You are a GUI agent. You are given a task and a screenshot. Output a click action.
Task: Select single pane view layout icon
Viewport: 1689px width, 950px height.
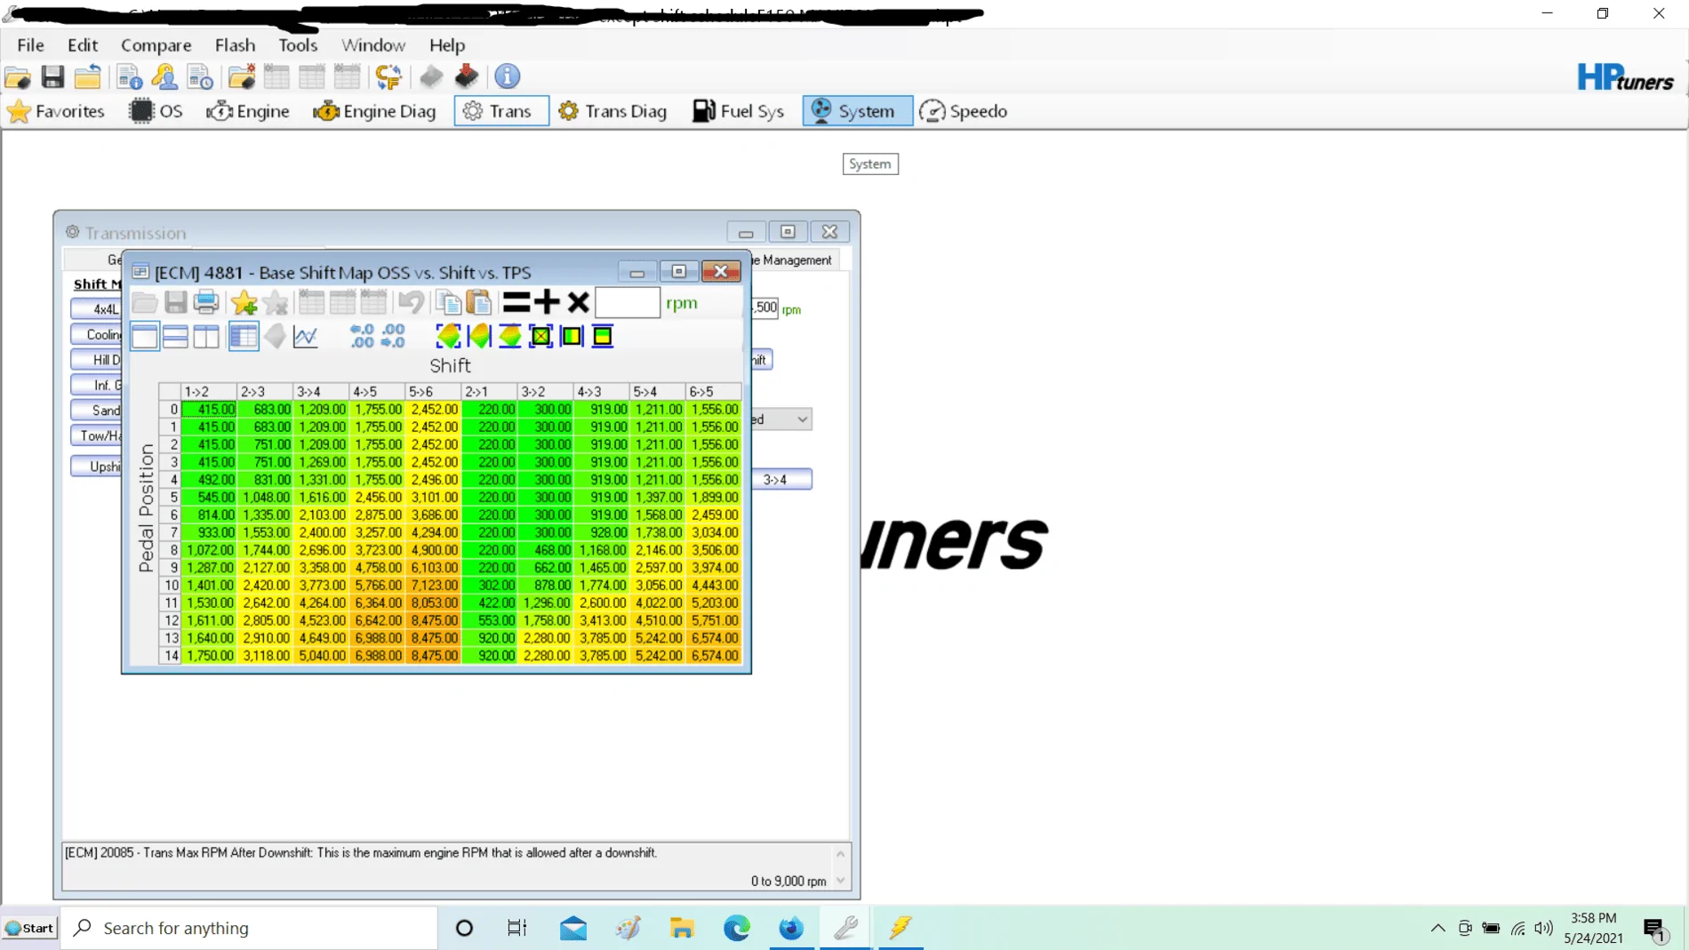click(144, 337)
